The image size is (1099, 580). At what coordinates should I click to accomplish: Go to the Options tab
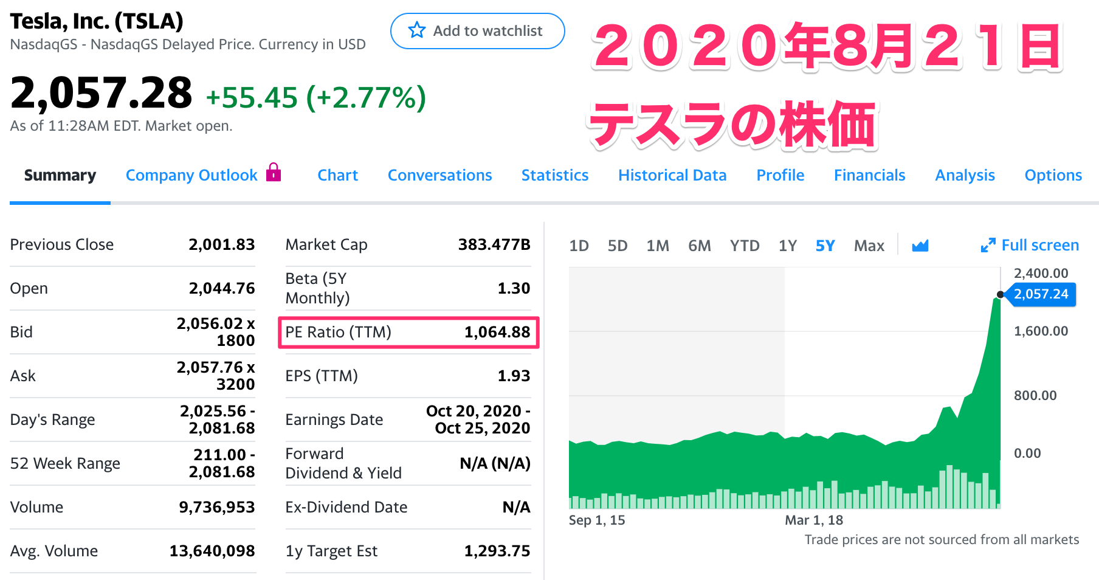pos(1053,175)
